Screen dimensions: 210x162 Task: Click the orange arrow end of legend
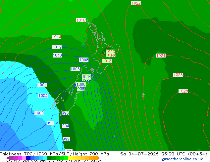tap(99, 158)
